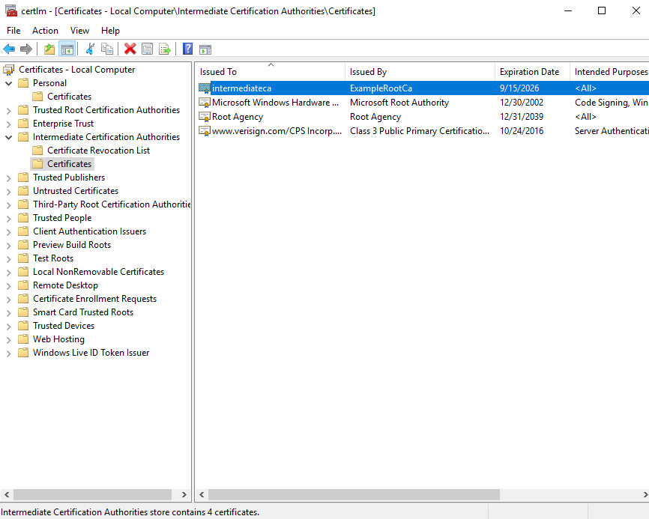The height and width of the screenshot is (519, 649).
Task: Collapse the Intermediate Certification Authorities node
Action: pos(9,137)
